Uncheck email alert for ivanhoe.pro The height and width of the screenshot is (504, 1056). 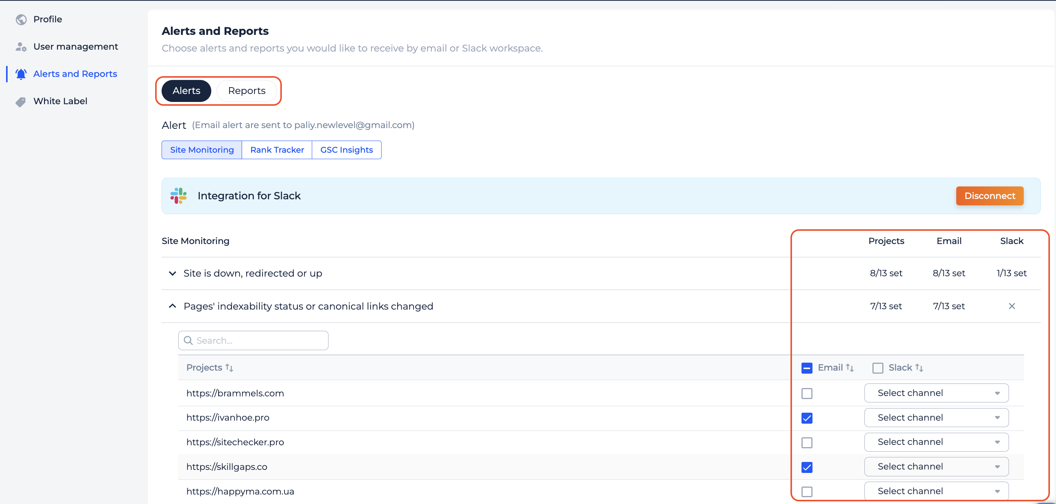click(807, 418)
